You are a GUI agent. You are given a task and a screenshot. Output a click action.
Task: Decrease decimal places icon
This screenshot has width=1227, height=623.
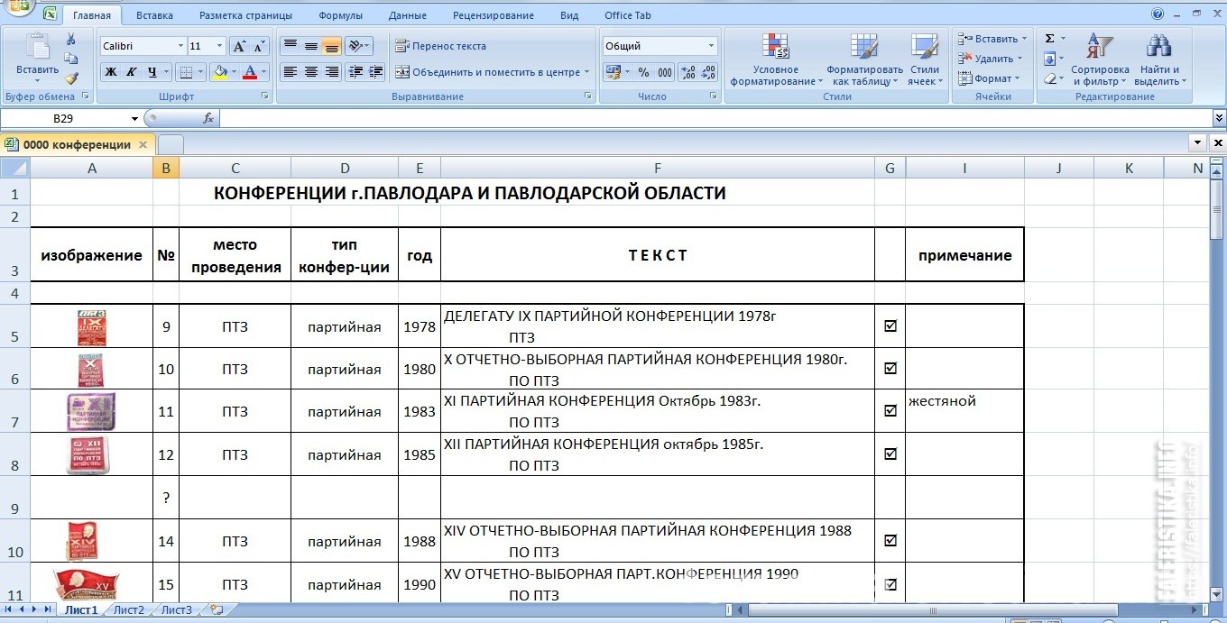[707, 72]
